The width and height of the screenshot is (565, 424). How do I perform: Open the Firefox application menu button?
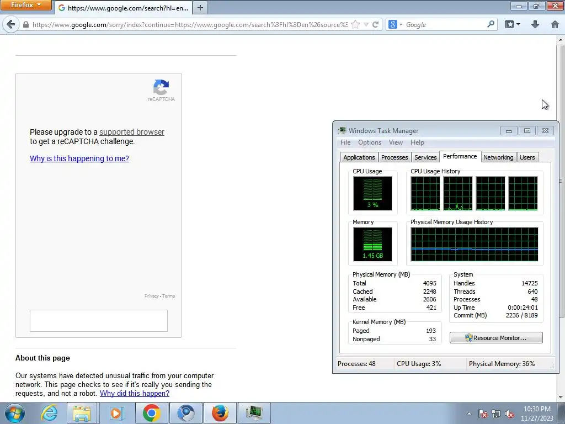click(x=26, y=5)
